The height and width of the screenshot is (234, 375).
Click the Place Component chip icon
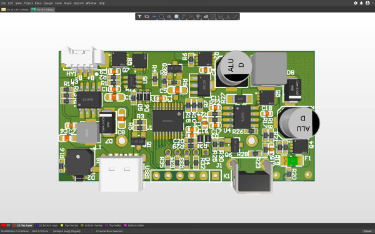pyautogui.click(x=176, y=16)
